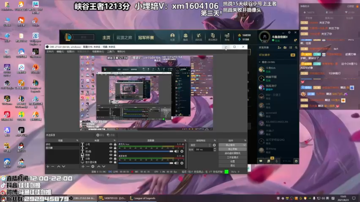Hide the 图像 image source
Image resolution: width=360 pixels, height=202 pixels.
click(x=111, y=155)
